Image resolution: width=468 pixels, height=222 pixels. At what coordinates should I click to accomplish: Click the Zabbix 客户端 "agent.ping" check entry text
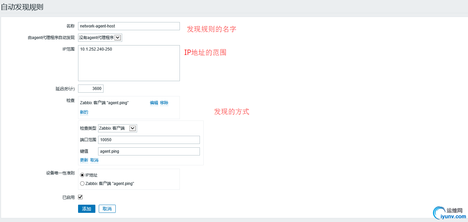[105, 103]
